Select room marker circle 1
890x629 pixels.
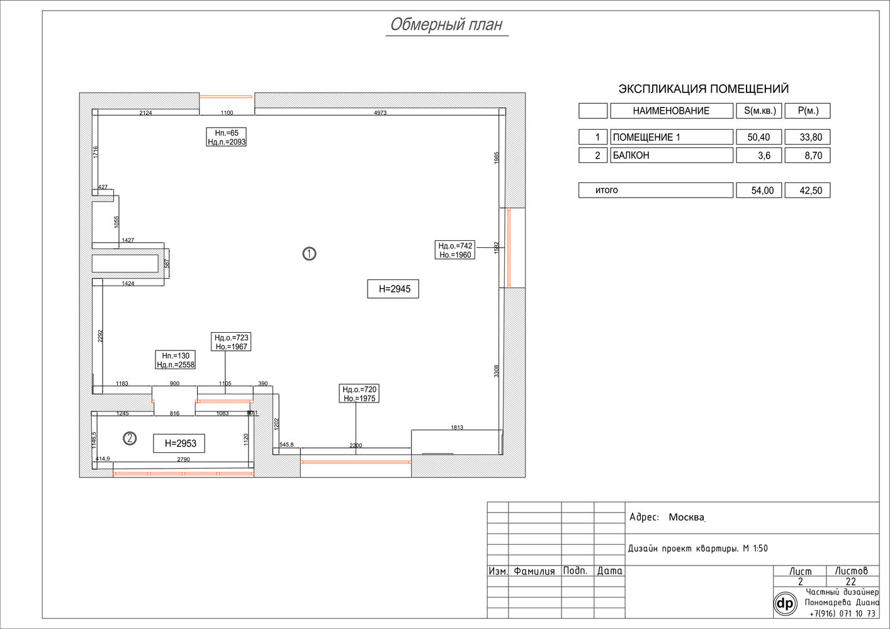click(309, 253)
